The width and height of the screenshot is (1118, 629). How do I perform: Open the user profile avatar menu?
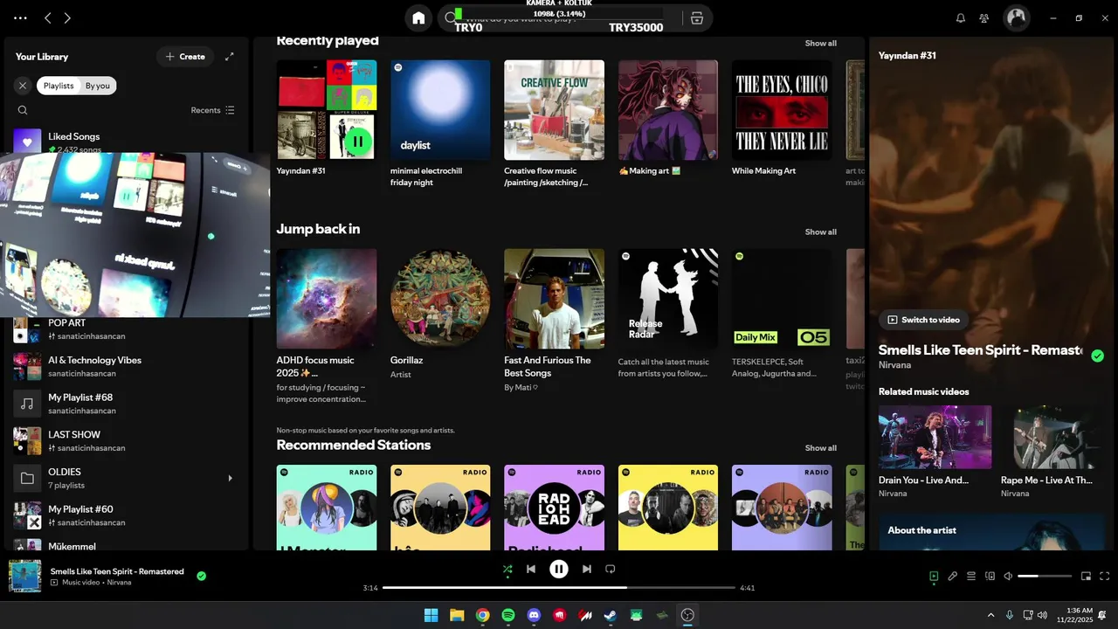tap(1017, 17)
